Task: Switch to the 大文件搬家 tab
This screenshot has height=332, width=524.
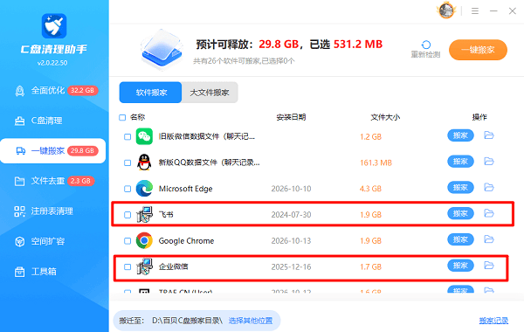Action: [210, 93]
